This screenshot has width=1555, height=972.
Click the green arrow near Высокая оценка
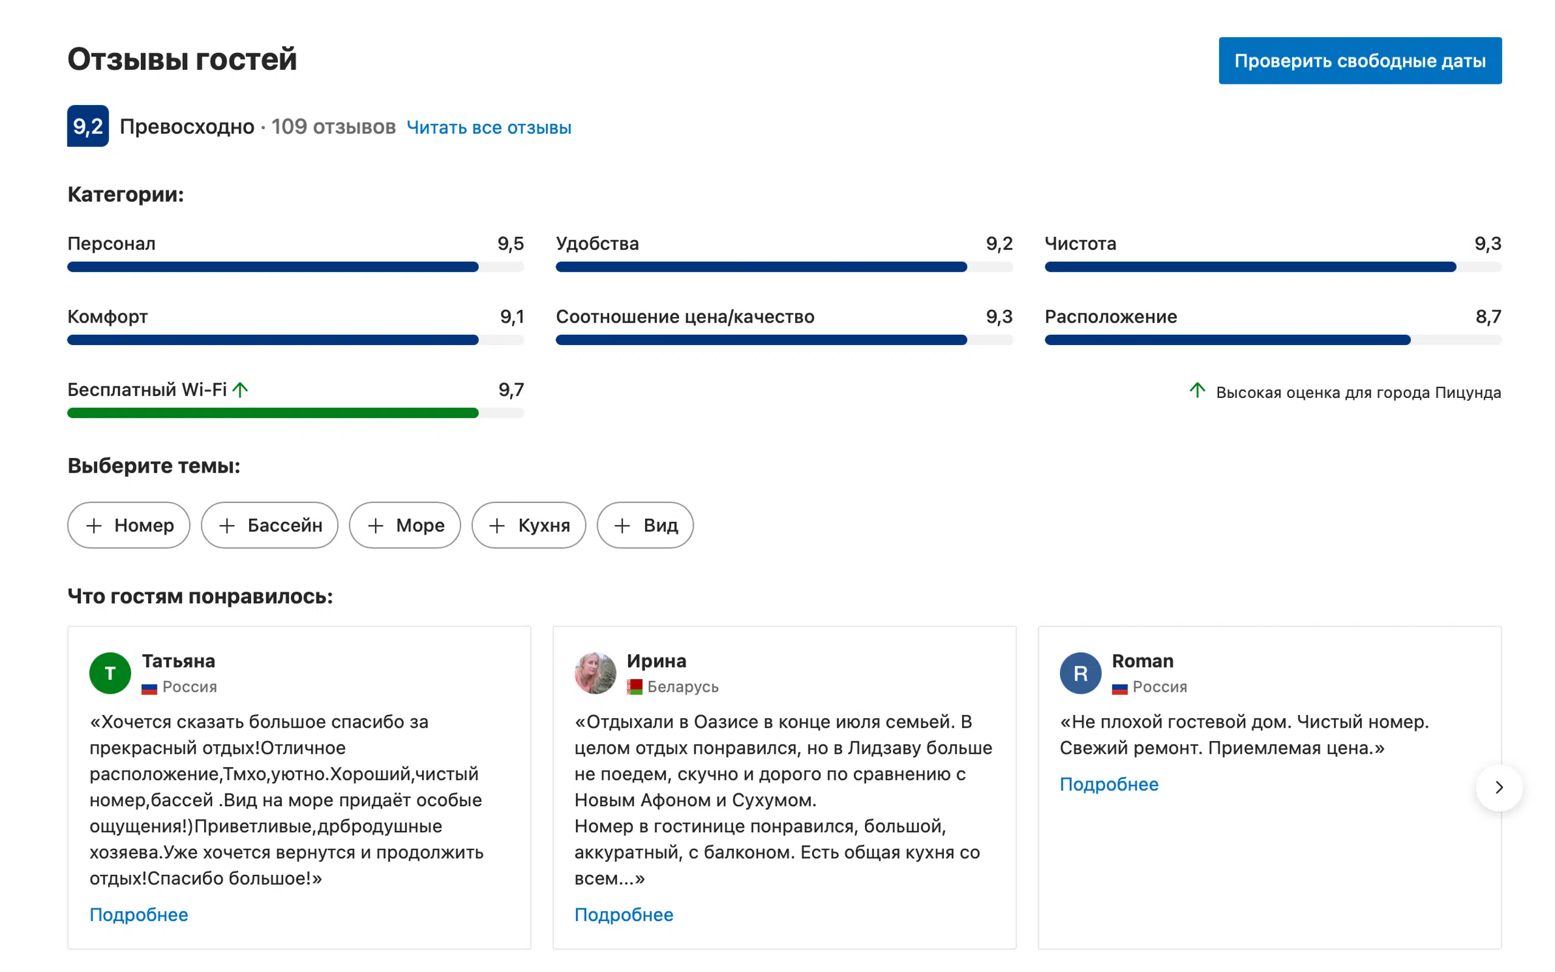(x=1197, y=390)
